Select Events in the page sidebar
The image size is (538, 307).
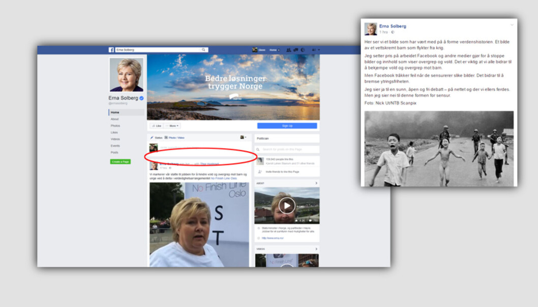click(115, 146)
